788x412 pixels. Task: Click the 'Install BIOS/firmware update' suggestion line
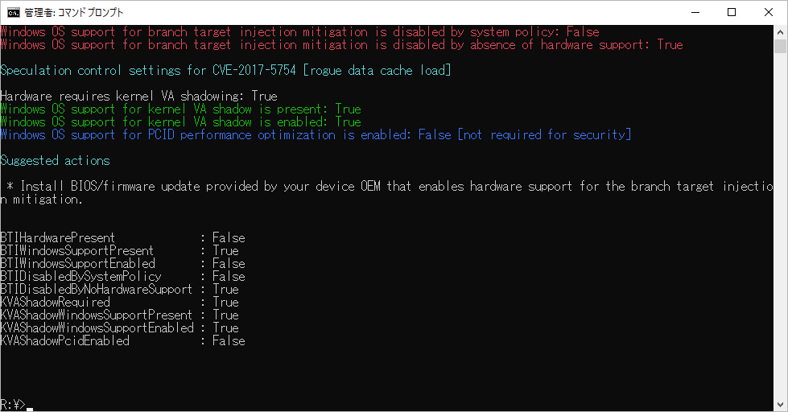pos(386,193)
